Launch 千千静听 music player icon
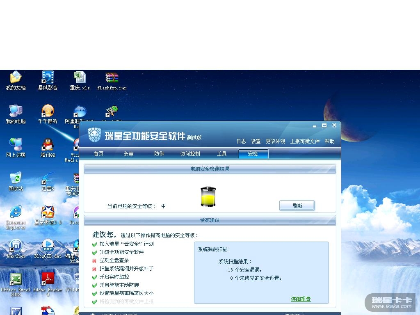Screen dimensions: 420x315 point(48,114)
